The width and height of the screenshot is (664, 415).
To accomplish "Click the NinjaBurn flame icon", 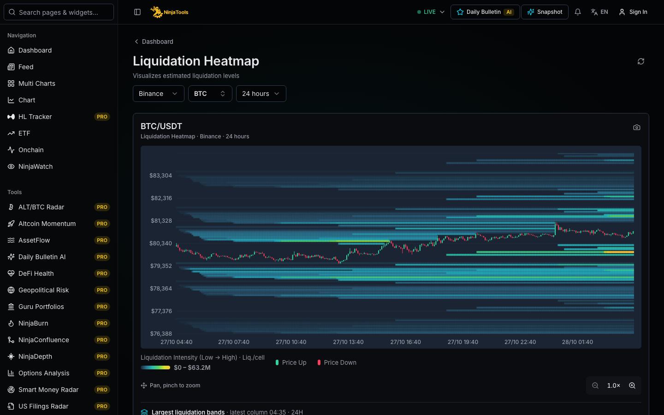I will [x=11, y=323].
